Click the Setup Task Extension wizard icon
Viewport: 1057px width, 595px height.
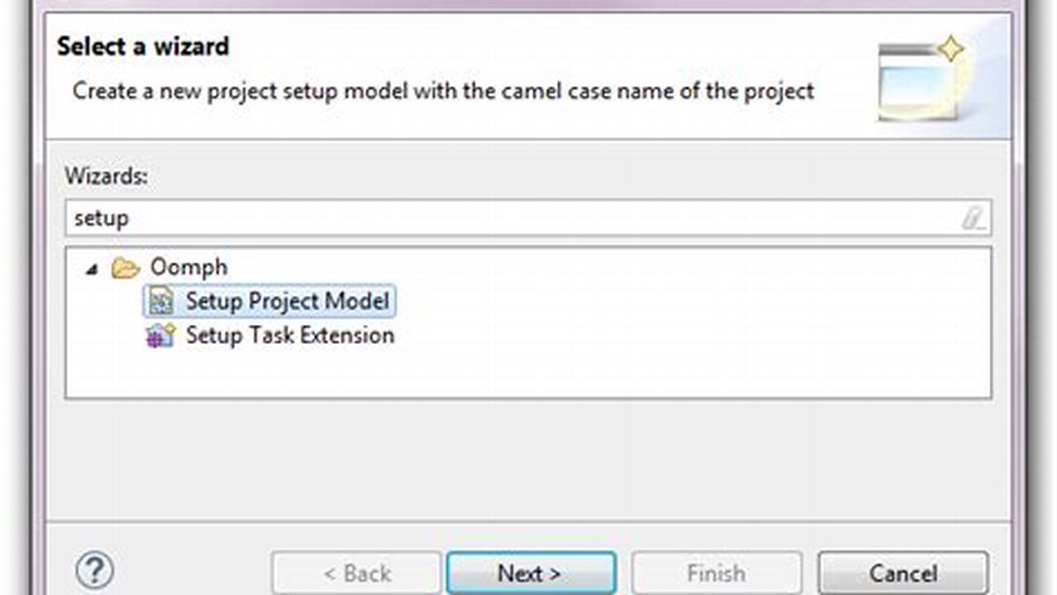(160, 336)
